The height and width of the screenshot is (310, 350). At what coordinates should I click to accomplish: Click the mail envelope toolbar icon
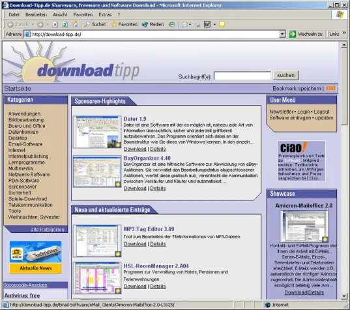pyautogui.click(x=184, y=24)
